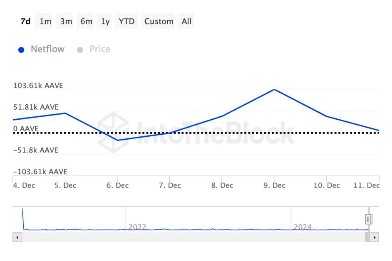392x261 pixels.
Task: Click the navigator scrollbar track
Action: [191, 237]
